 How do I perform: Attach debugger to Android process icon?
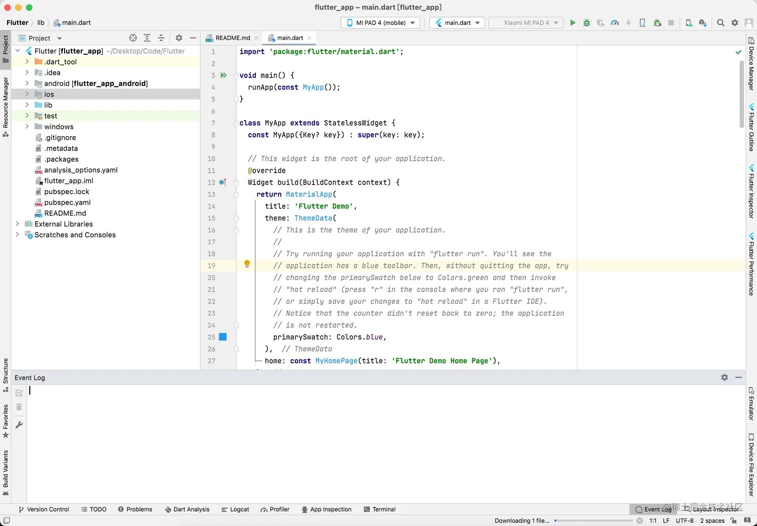657,23
